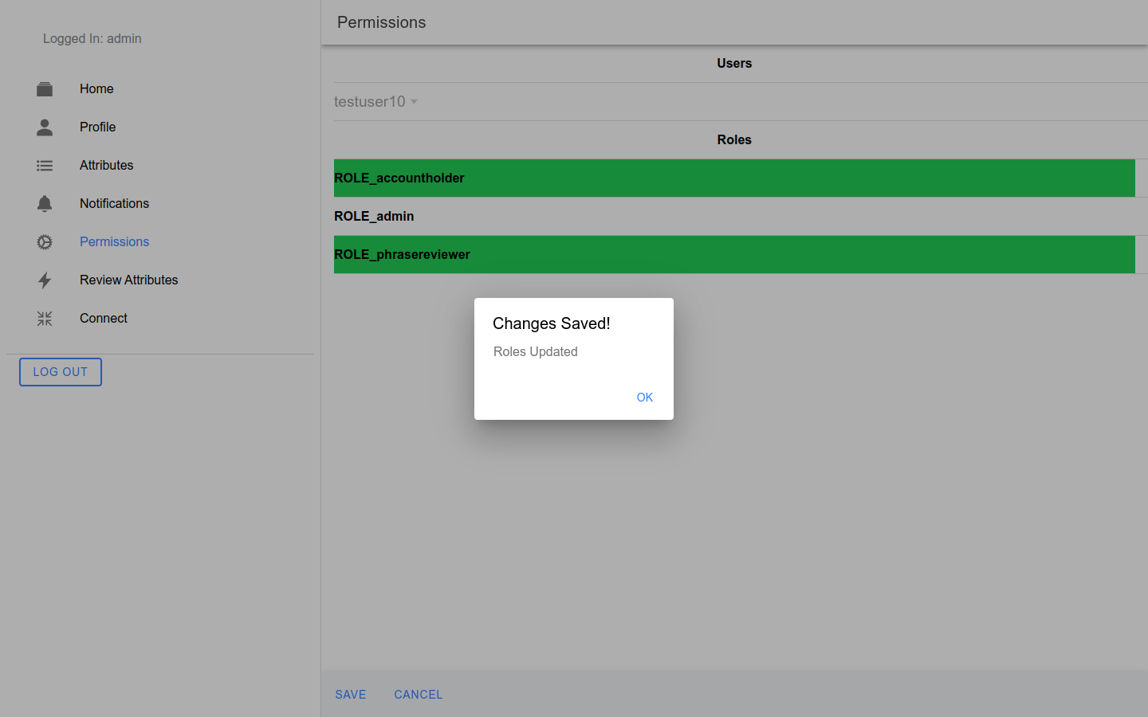The image size is (1148, 717).
Task: Click the dropdown arrow beside testuser10
Action: (414, 102)
